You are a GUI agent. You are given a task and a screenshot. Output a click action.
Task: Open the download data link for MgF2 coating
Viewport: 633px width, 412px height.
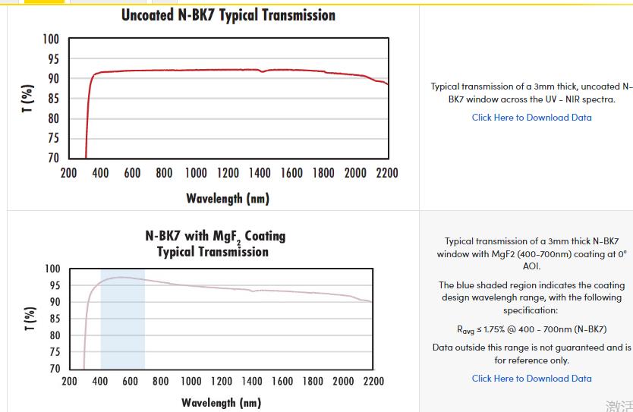click(x=531, y=379)
